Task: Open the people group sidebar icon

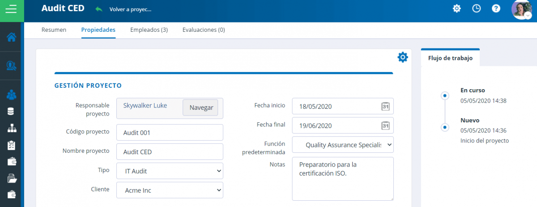Action: [12, 95]
